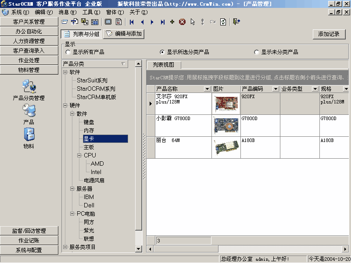Viewport: 351px width, 263px height.
Task: Click the green plus add record icon
Action: click(x=172, y=21)
